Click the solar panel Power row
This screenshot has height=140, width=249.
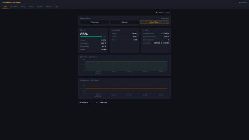[124, 40]
